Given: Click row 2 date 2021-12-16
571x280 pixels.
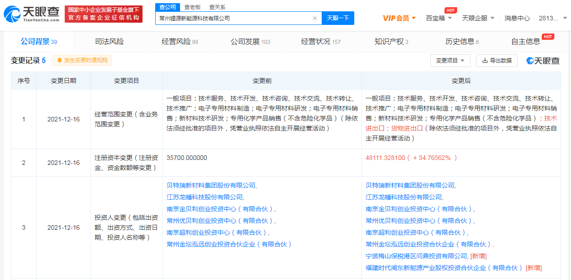Looking at the screenshot, I should click(63, 163).
